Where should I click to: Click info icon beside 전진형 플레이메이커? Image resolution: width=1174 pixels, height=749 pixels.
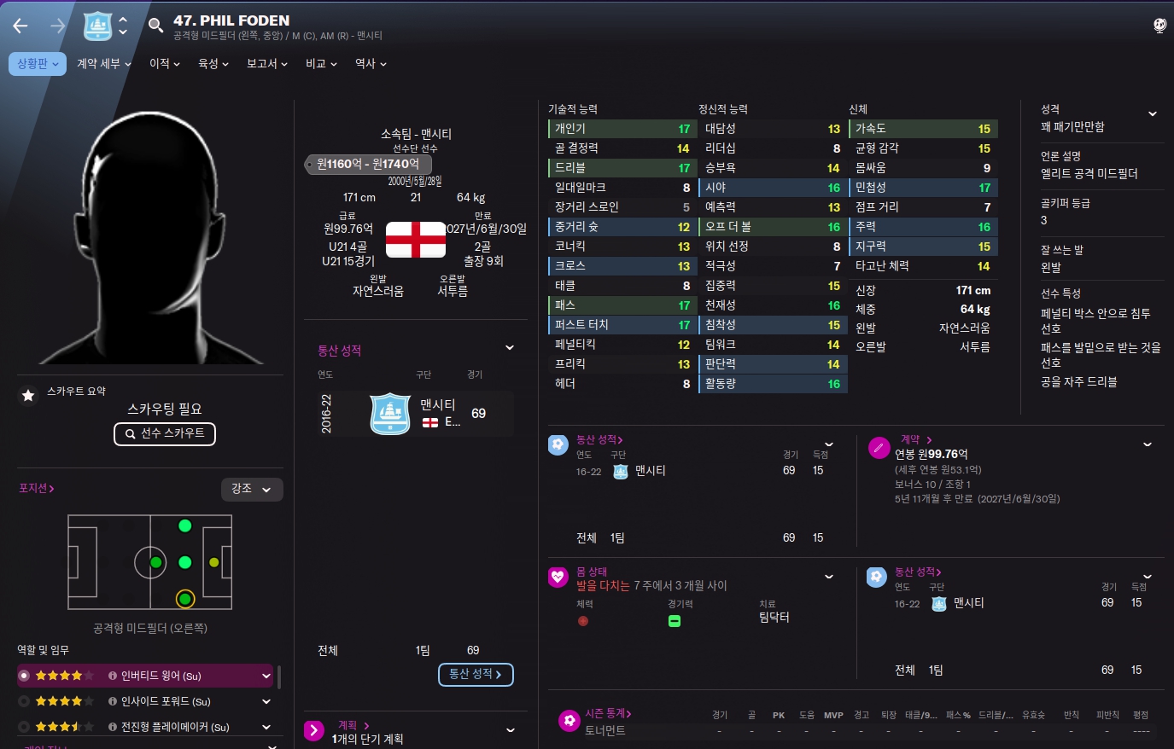tap(113, 727)
